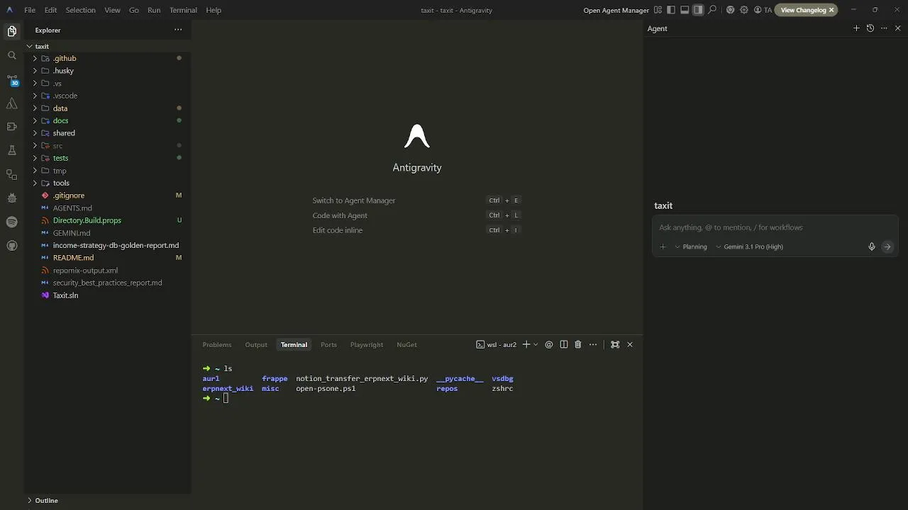Open the Selection menu

80,10
